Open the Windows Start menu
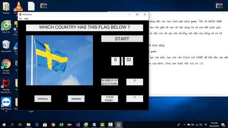 (4, 125)
